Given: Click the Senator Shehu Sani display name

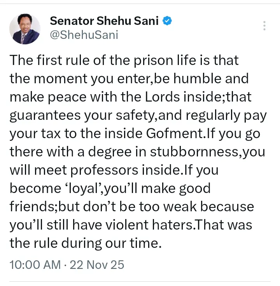Looking at the screenshot, I should (104, 21).
